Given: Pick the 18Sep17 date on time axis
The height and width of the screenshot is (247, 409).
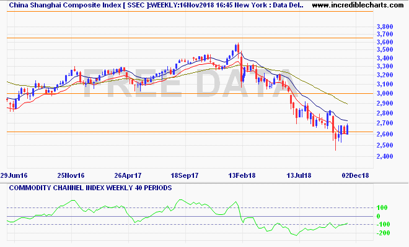Looking at the screenshot, I should coord(184,175).
